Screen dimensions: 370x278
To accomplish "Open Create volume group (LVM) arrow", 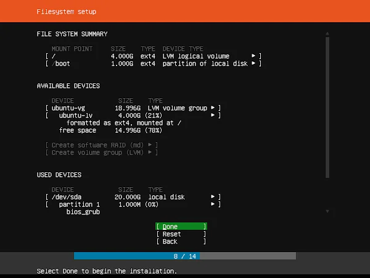I will point(150,152).
